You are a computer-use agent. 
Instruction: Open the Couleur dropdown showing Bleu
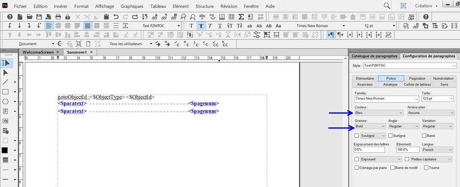point(379,112)
